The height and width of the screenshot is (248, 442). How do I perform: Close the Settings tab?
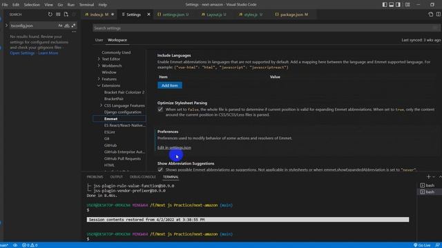tap(148, 14)
